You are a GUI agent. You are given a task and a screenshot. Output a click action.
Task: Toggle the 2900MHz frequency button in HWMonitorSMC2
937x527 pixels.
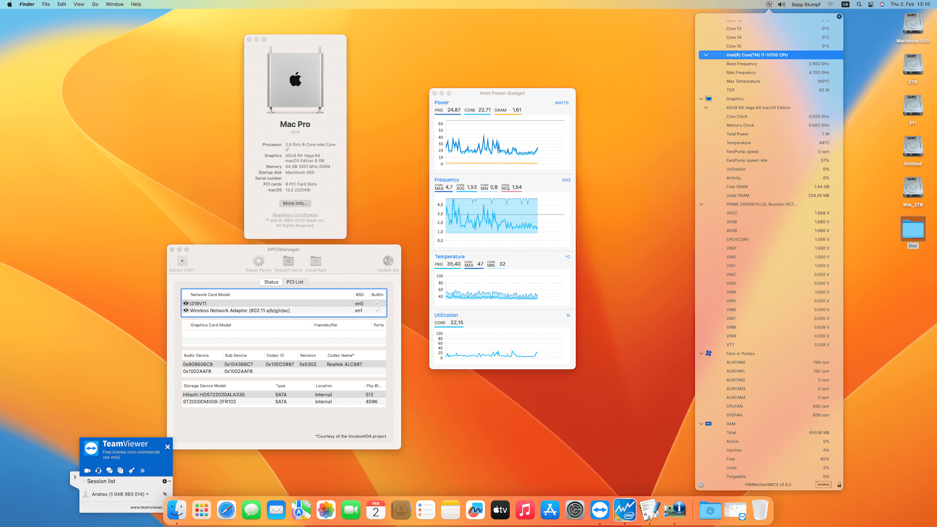coord(824,485)
